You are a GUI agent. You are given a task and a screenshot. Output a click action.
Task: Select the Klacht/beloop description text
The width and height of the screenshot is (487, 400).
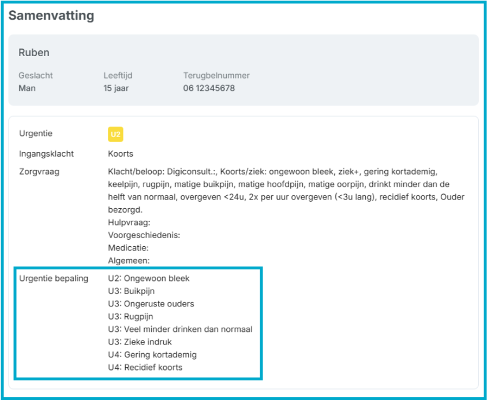(286, 190)
